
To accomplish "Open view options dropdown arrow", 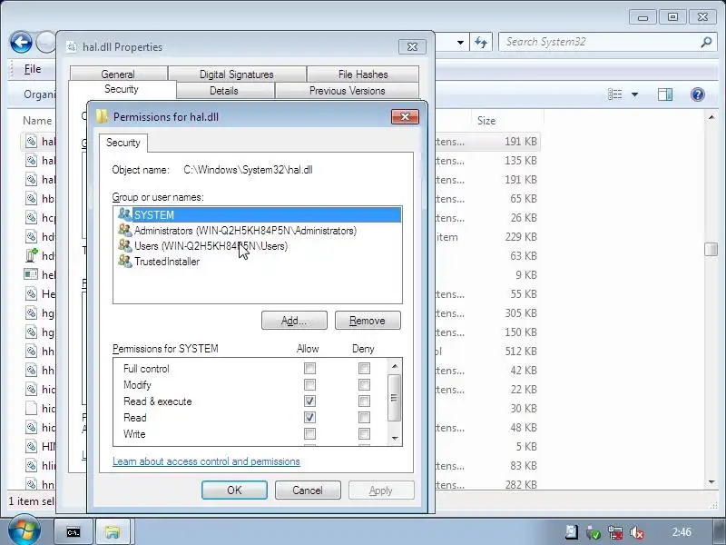I will (634, 94).
